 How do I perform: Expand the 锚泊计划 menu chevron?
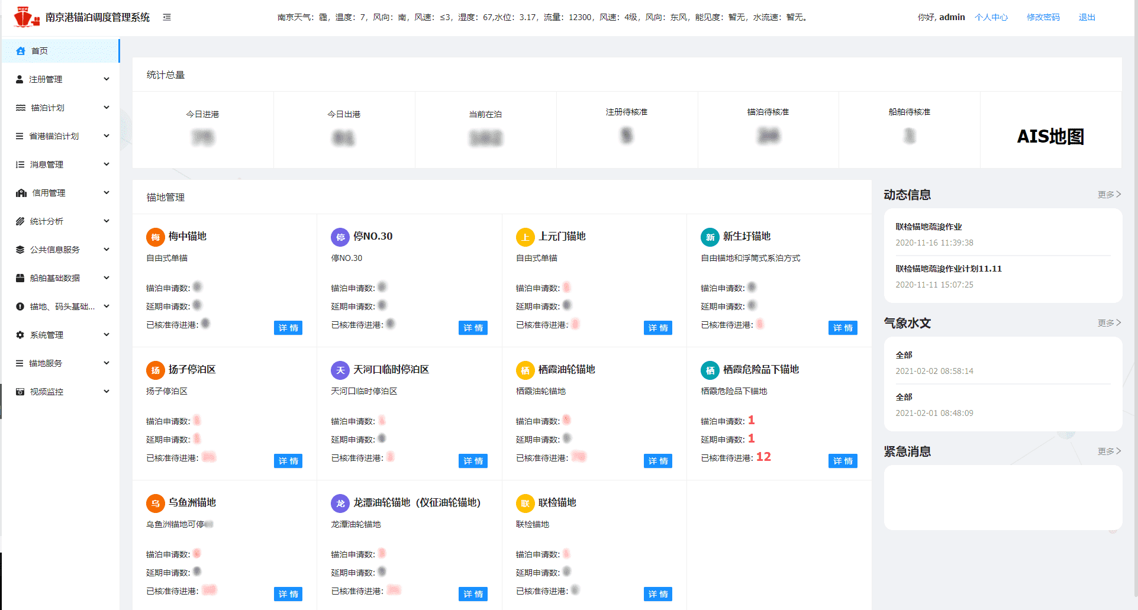coord(107,108)
